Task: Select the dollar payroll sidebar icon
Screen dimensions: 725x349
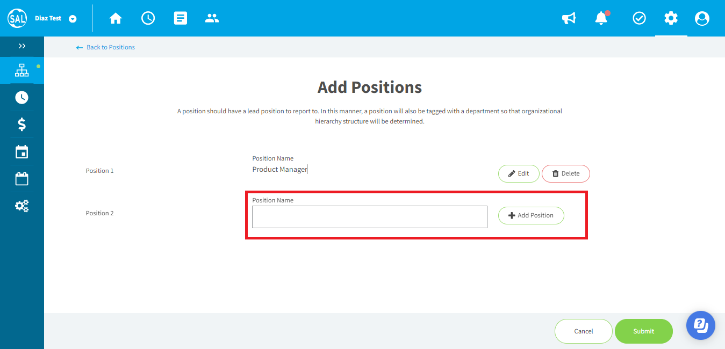Action: (x=21, y=125)
